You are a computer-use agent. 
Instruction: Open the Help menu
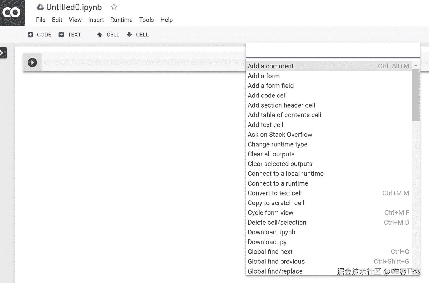click(x=167, y=20)
